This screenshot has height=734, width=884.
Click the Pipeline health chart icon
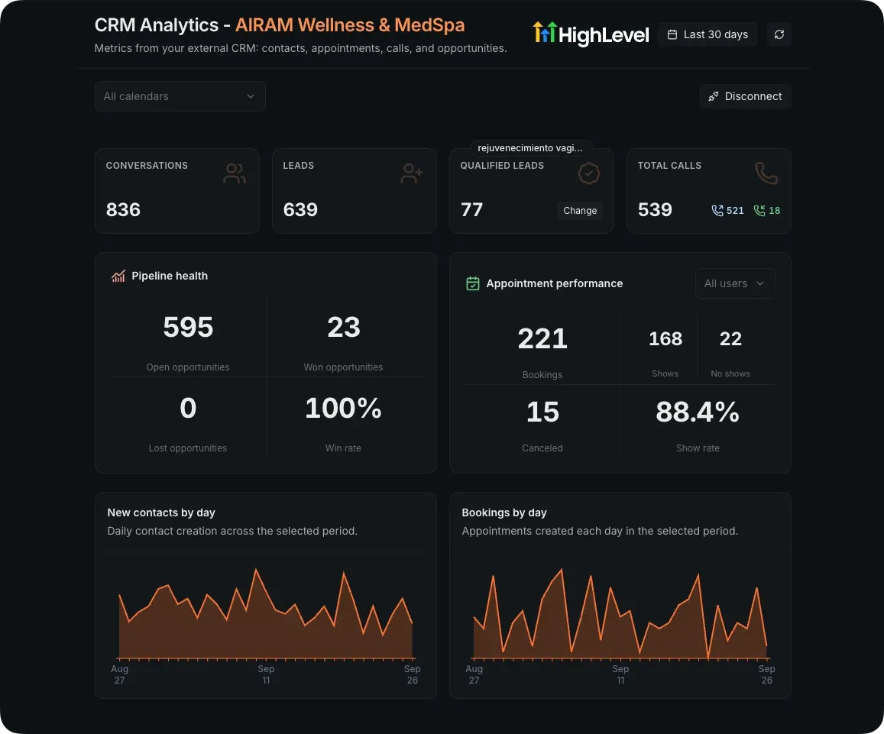coord(118,276)
